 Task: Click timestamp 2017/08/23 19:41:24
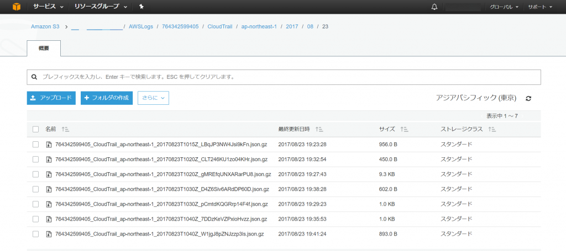pyautogui.click(x=302, y=234)
